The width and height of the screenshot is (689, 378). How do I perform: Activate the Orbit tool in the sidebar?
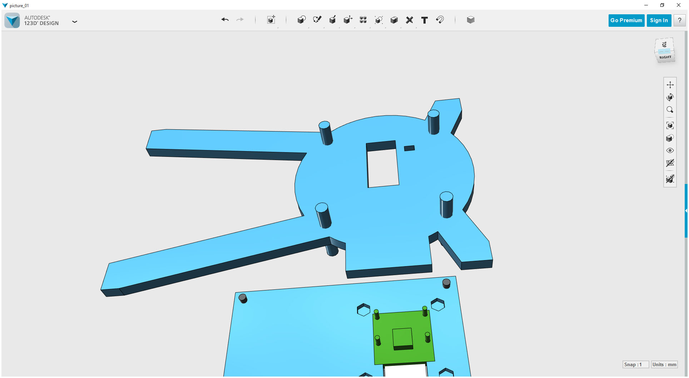(x=670, y=97)
